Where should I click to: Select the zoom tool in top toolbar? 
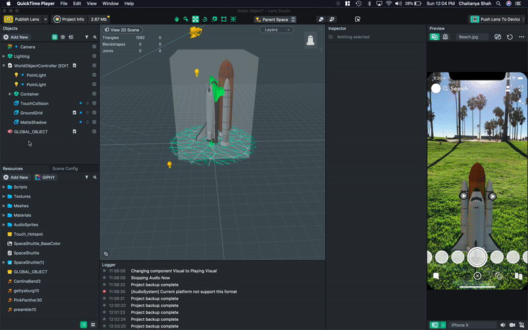pos(186,19)
